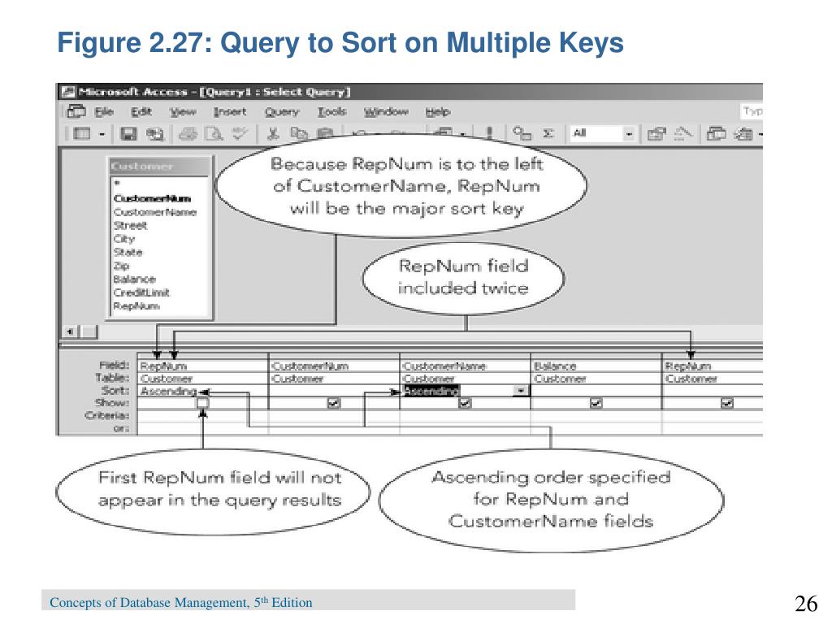Click the query window icon beside File
Screen dimensions: 832x624
(x=76, y=112)
